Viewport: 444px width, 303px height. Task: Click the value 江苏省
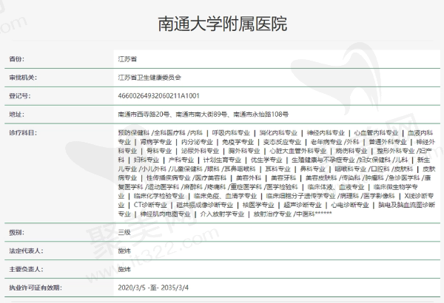click(x=127, y=59)
